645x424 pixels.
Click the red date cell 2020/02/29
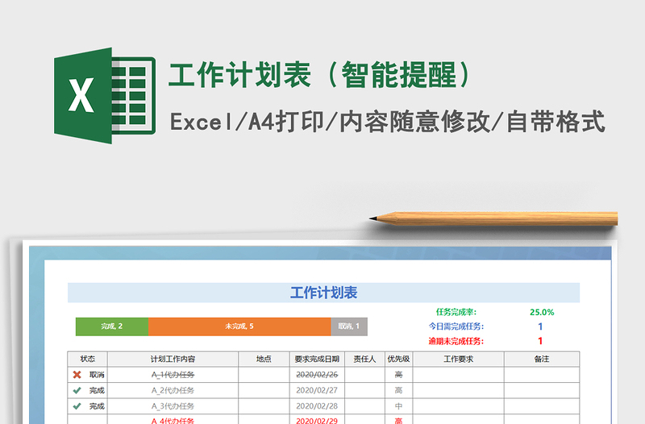[x=317, y=419]
